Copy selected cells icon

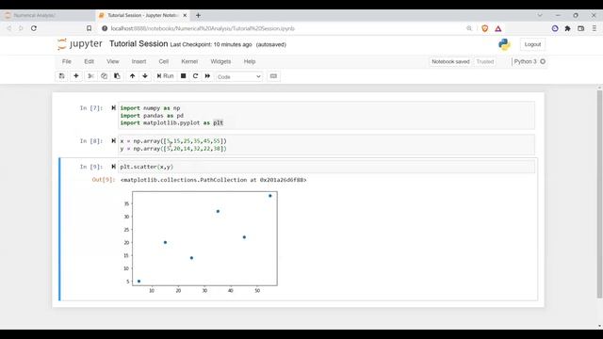click(x=104, y=76)
